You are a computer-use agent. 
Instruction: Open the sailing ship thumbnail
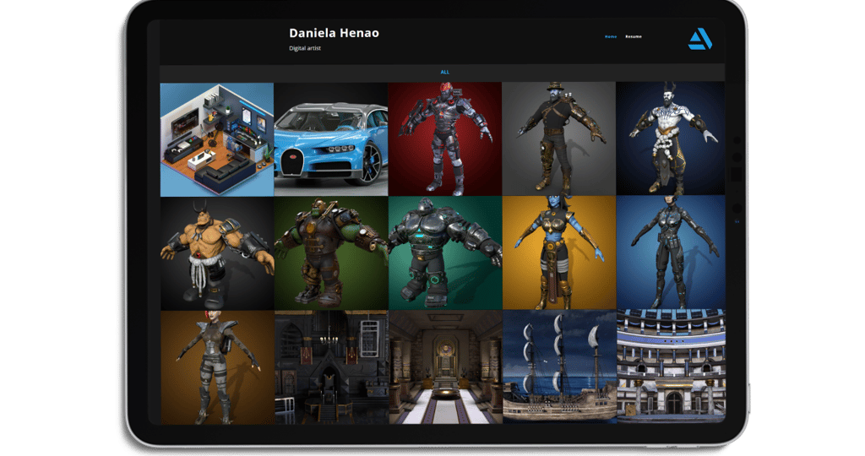point(559,366)
